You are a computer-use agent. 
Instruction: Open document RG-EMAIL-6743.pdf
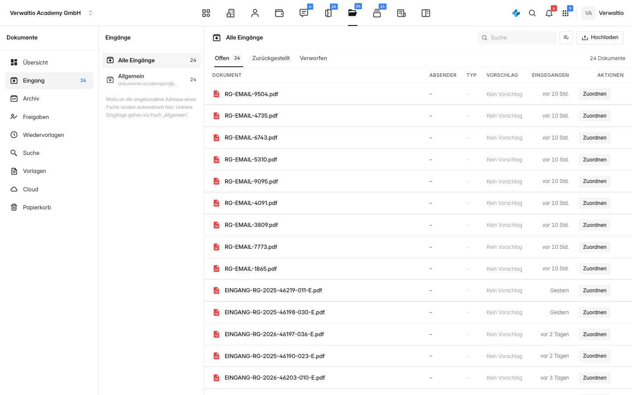251,138
